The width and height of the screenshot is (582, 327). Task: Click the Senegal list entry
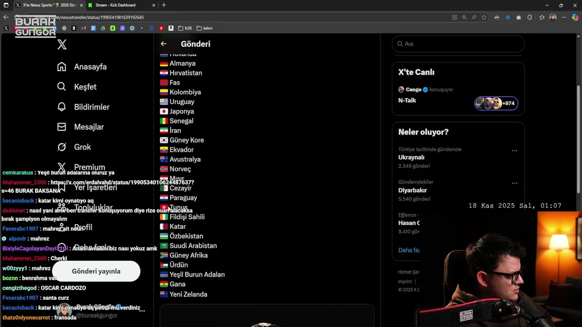pos(177,121)
